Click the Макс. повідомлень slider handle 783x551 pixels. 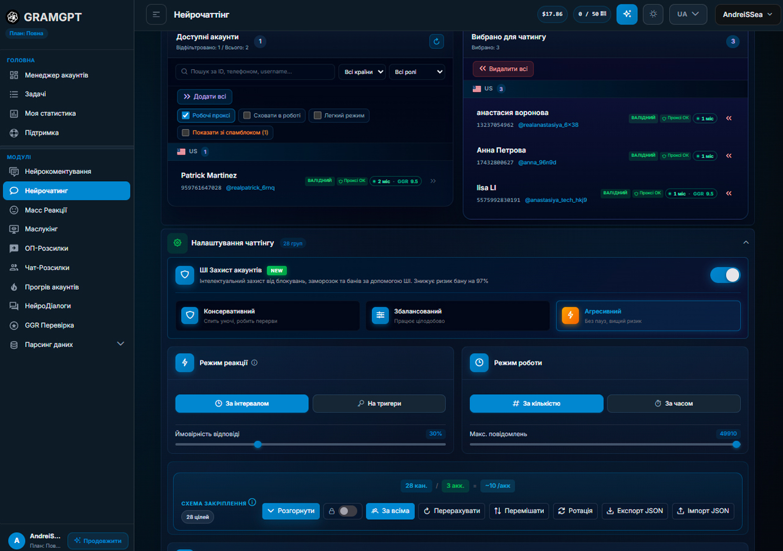737,444
